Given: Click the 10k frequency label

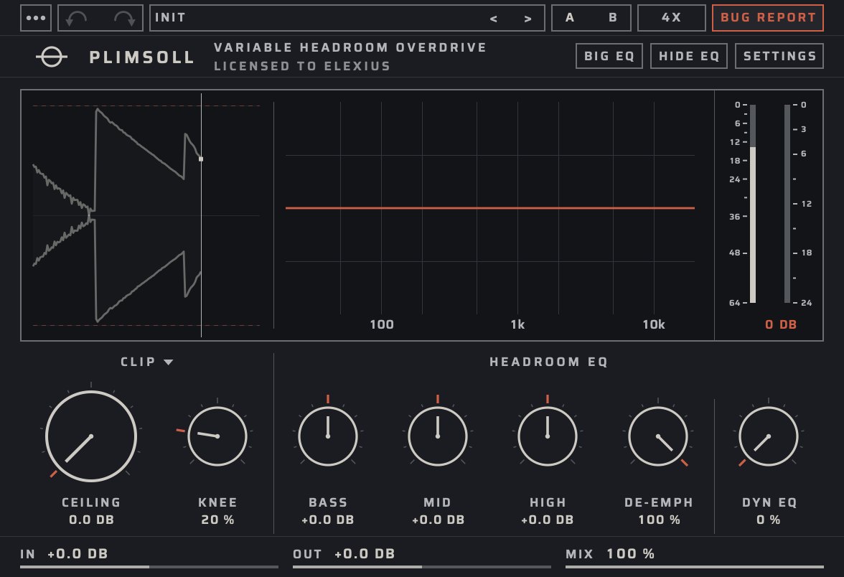Looking at the screenshot, I should (x=653, y=324).
